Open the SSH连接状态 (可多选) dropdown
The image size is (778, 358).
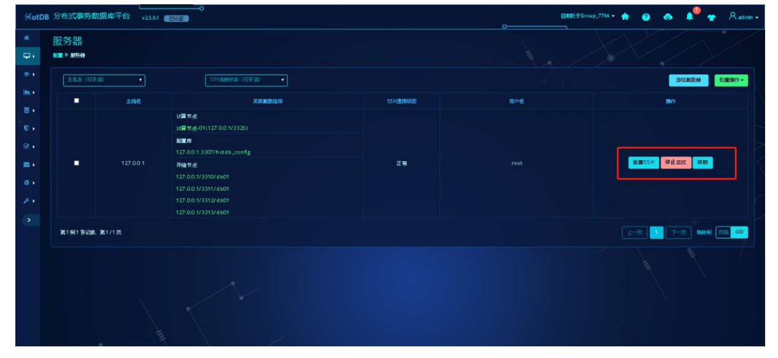246,80
